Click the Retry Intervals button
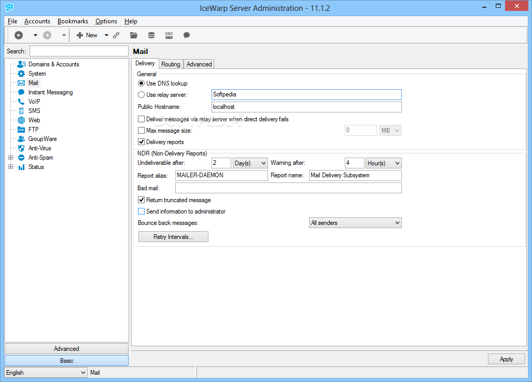The height and width of the screenshot is (382, 532). click(x=173, y=237)
